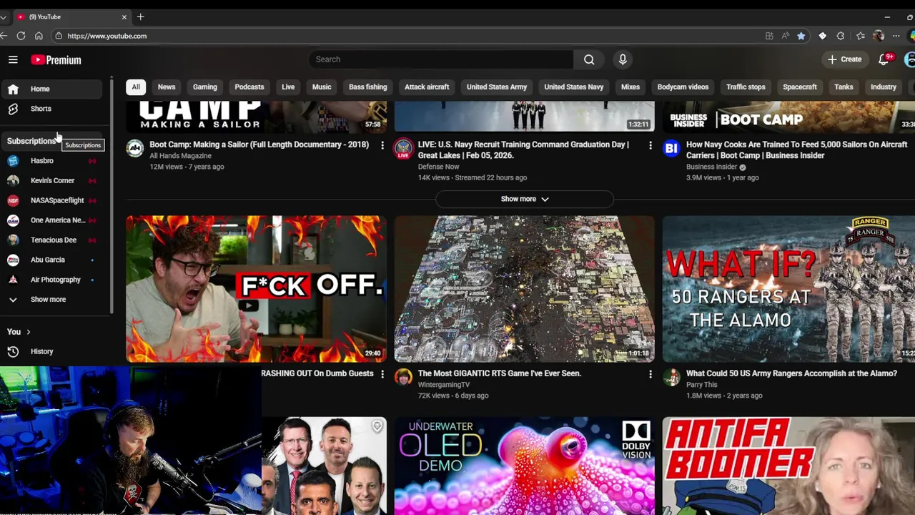Click the Parry This channel avatar
The image size is (915, 515).
(671, 377)
